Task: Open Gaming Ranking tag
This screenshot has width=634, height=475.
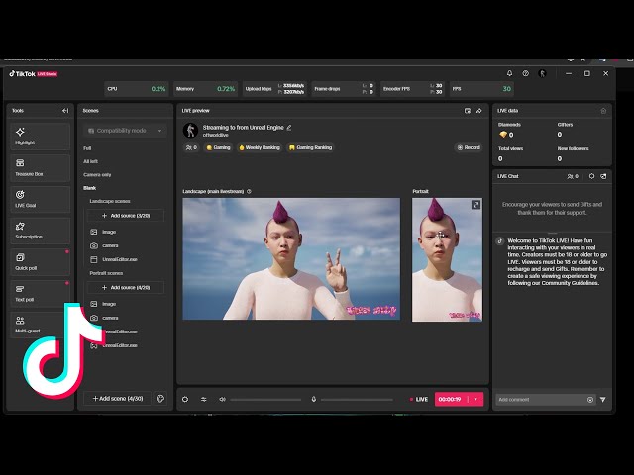Action: point(310,147)
